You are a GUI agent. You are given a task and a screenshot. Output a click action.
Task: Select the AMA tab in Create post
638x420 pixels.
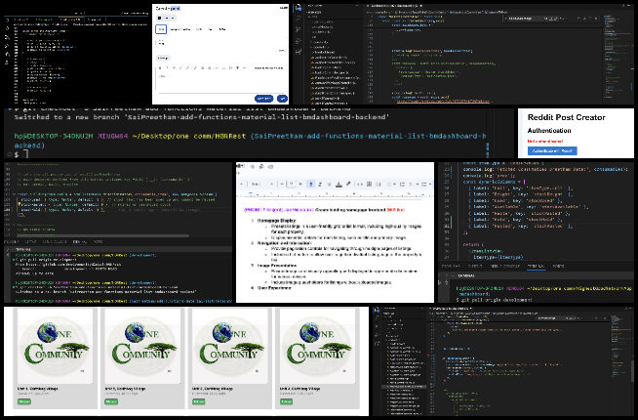pos(222,29)
